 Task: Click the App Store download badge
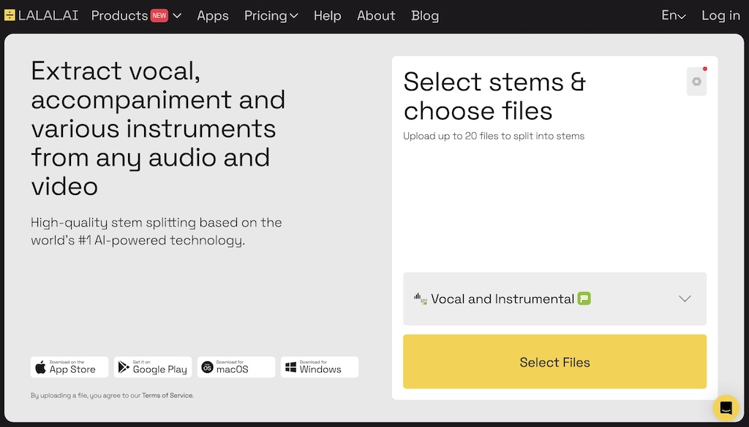69,367
